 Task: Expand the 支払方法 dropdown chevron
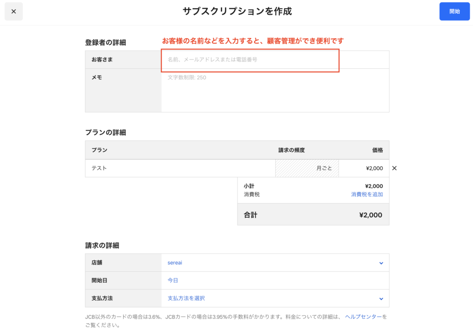coord(381,298)
